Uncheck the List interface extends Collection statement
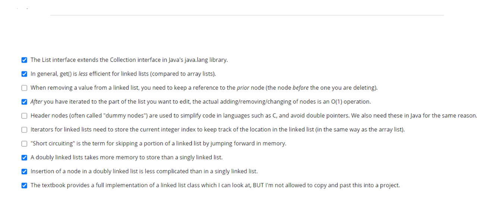The image size is (477, 222). coord(24,60)
